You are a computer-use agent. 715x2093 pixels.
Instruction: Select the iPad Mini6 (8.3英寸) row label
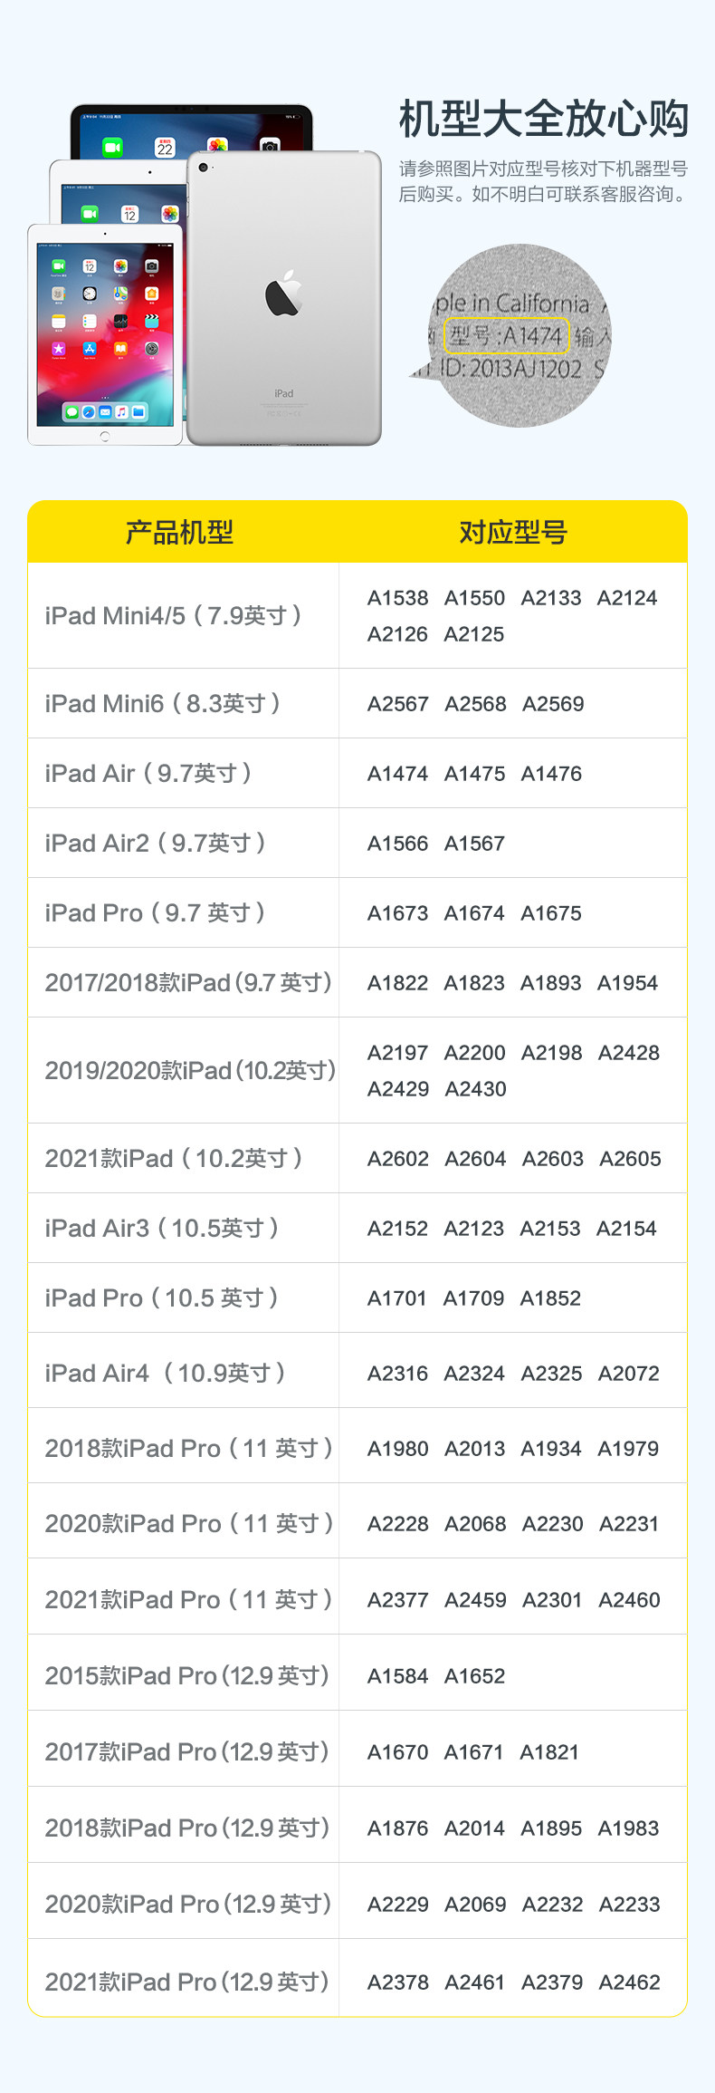point(163,704)
